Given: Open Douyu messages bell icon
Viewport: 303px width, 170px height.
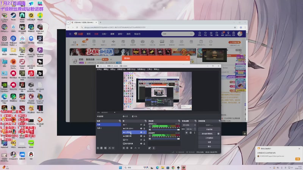Looking at the screenshot, I should pyautogui.click(x=222, y=34).
